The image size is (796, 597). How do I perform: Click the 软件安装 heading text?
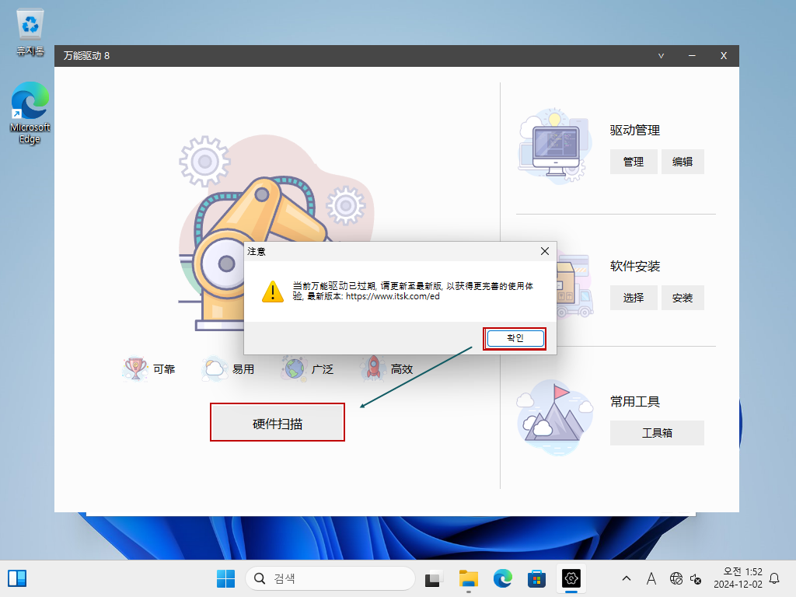click(x=634, y=267)
